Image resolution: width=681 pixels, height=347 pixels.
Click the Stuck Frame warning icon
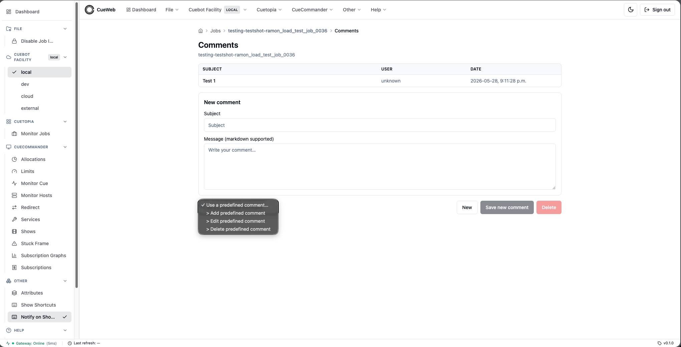pyautogui.click(x=14, y=243)
